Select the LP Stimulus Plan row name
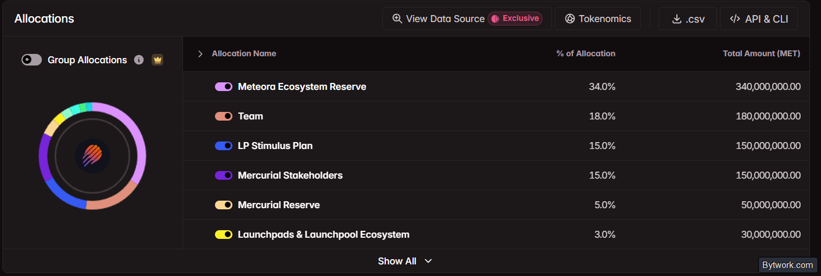Screen dimensions: 821x276 pyautogui.click(x=275, y=146)
